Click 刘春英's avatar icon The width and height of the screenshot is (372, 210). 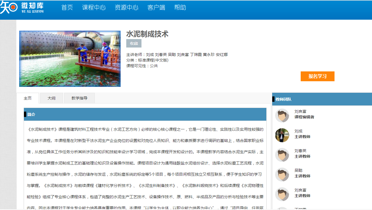tap(282, 155)
